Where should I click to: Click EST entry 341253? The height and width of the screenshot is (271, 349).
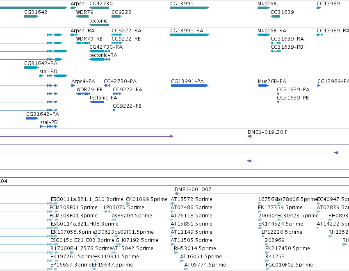[x=275, y=257]
